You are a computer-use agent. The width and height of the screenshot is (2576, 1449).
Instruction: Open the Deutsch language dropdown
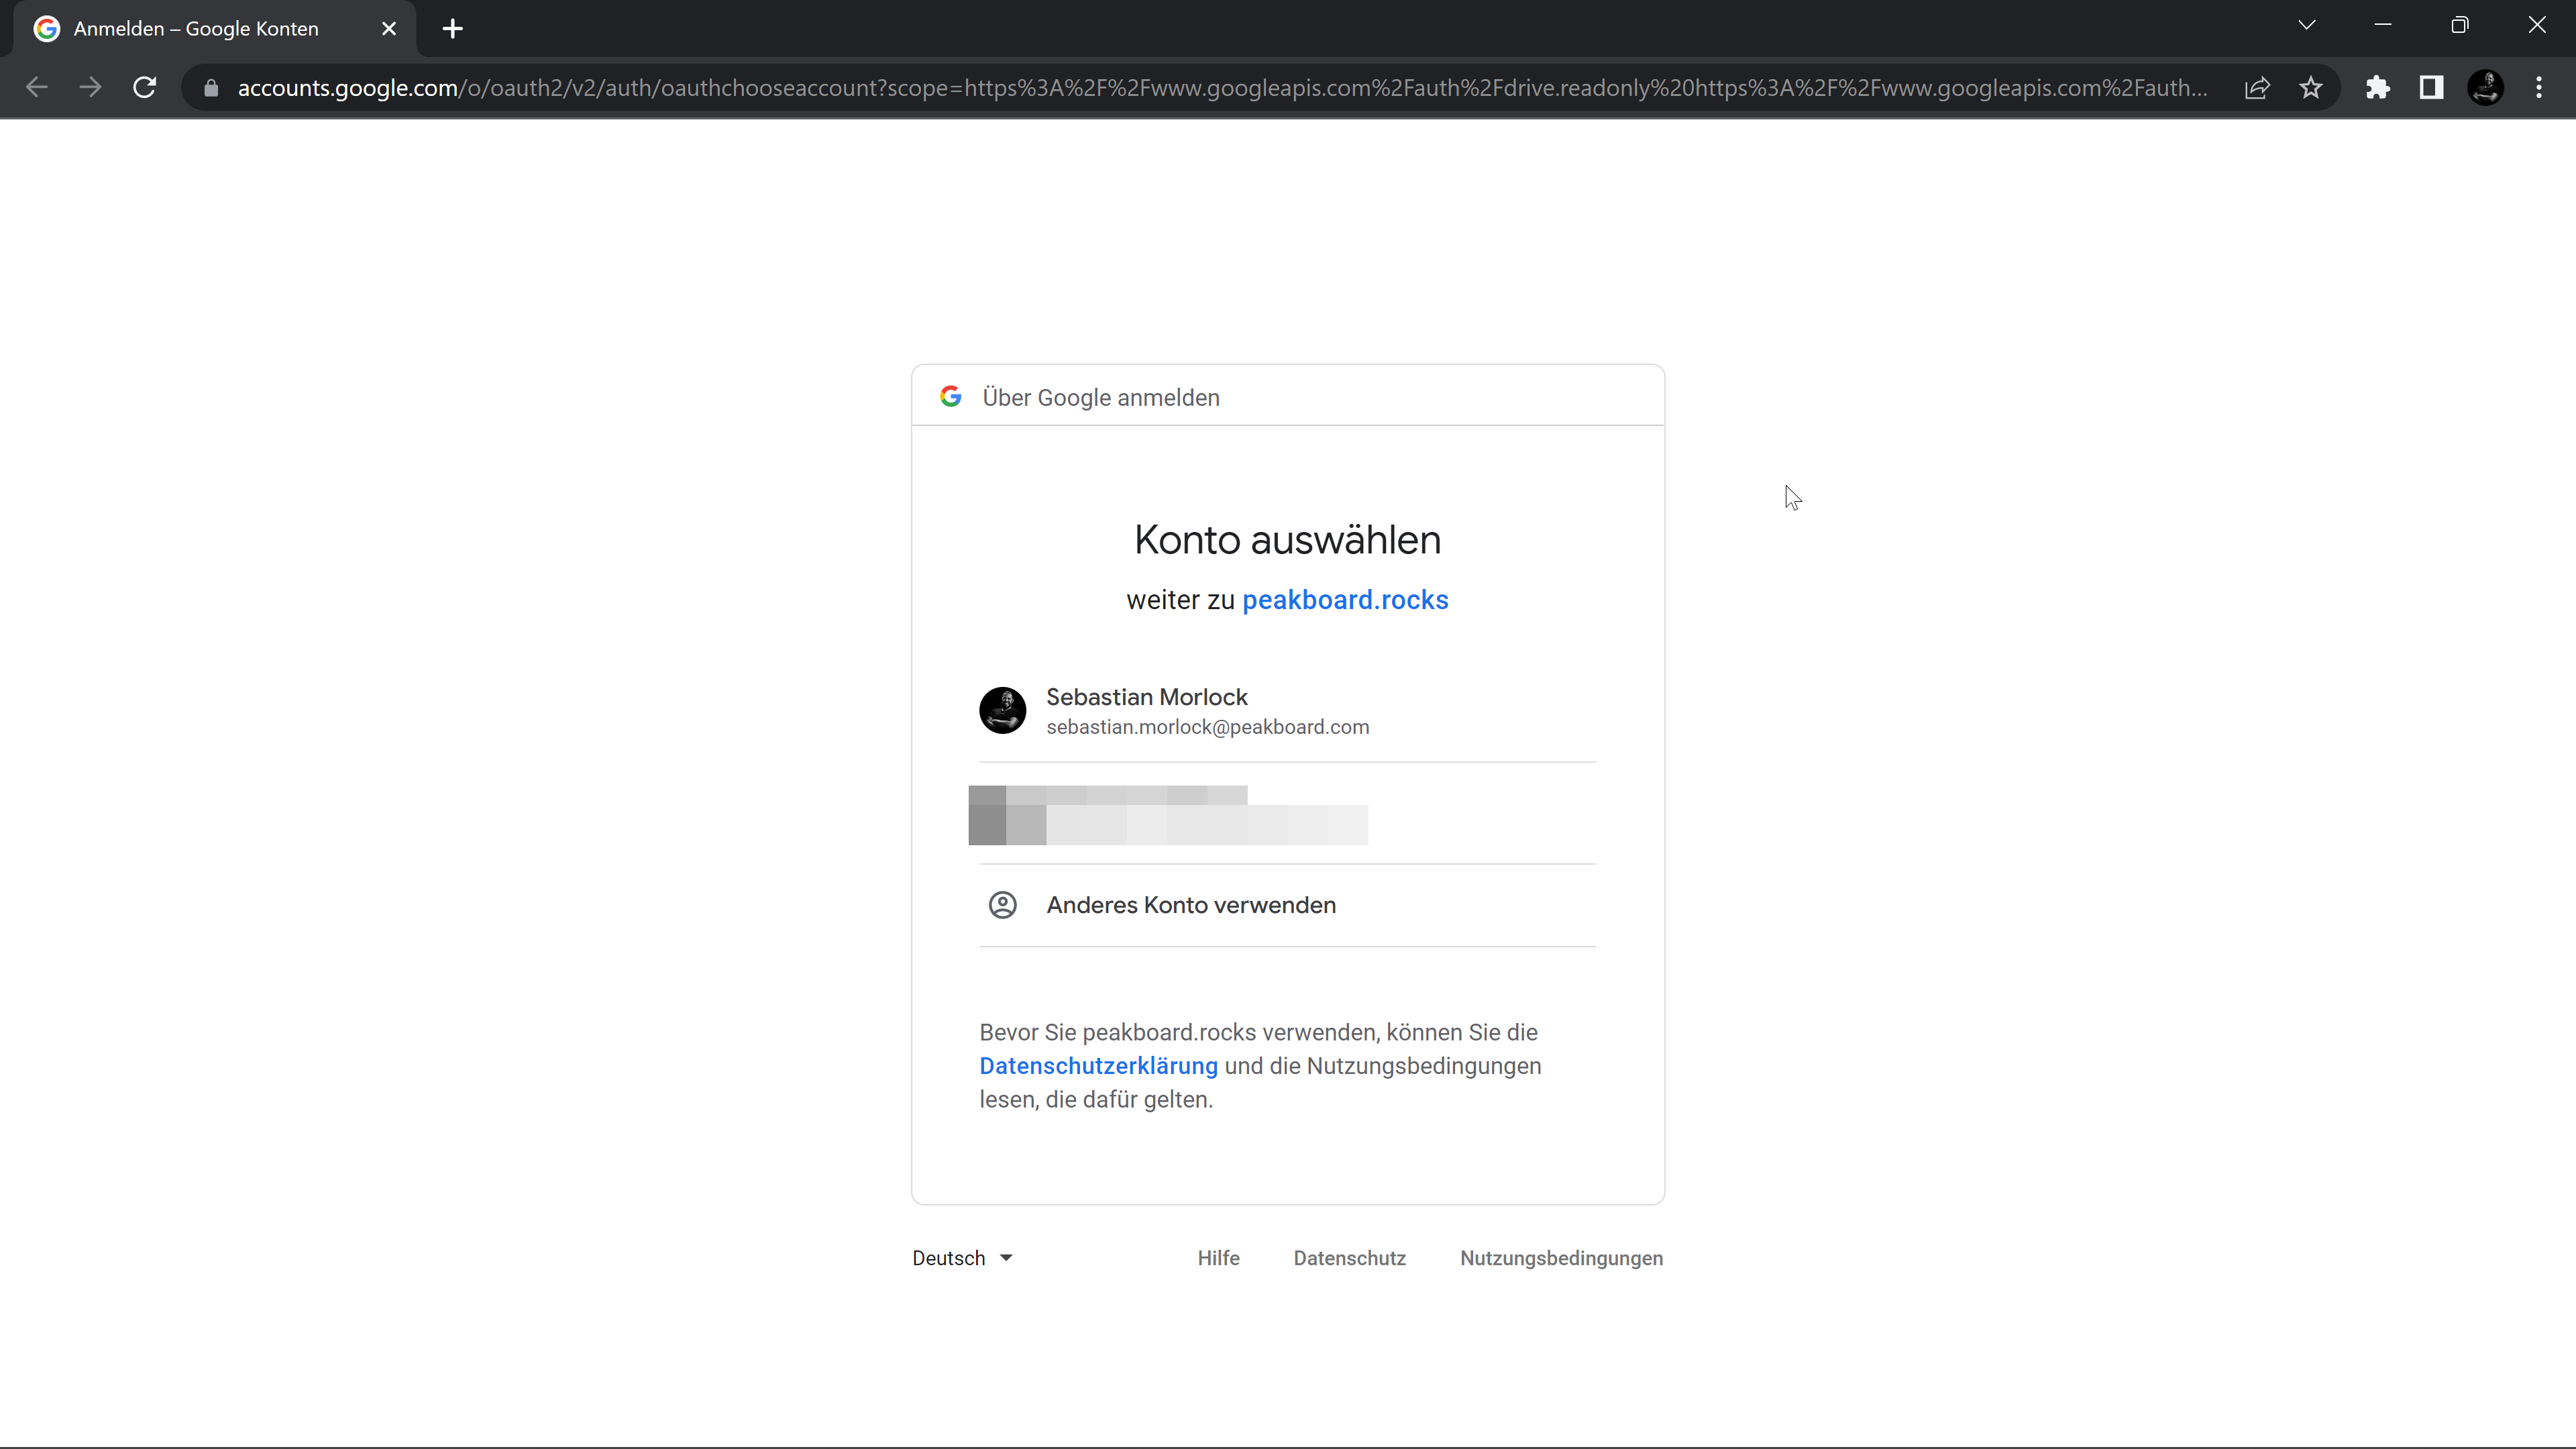[x=962, y=1258]
